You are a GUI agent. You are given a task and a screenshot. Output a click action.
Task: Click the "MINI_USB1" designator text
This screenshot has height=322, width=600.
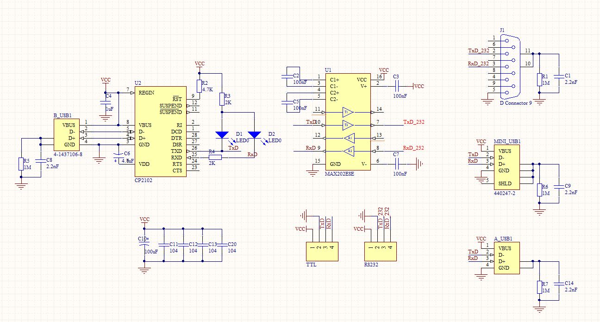pyautogui.click(x=507, y=141)
